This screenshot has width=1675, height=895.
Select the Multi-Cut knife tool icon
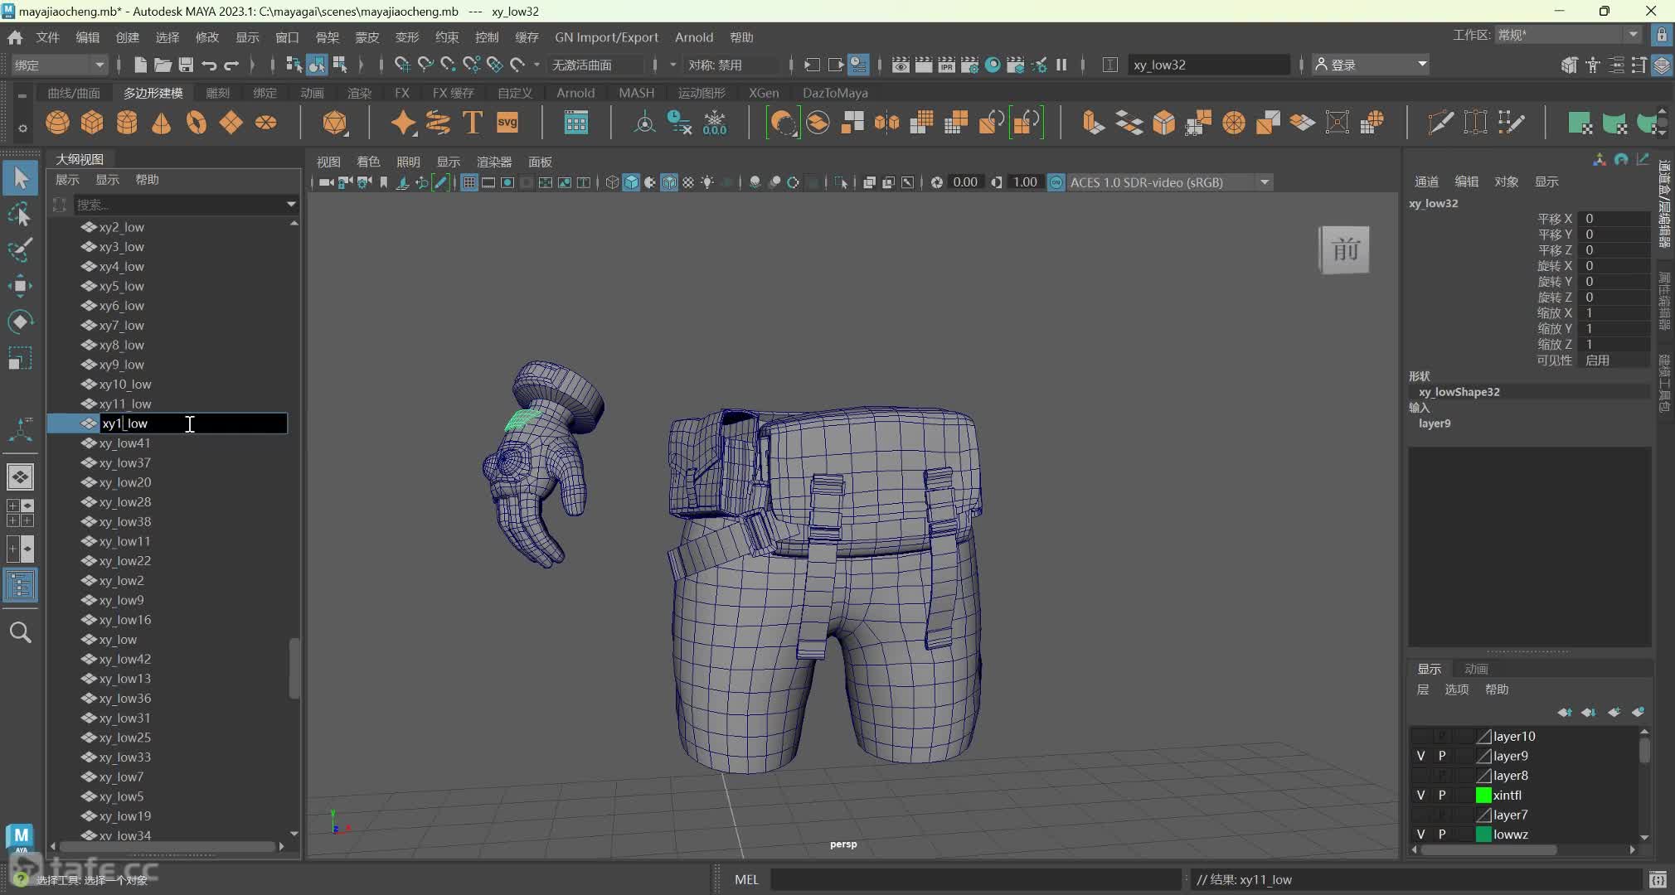tap(1440, 123)
